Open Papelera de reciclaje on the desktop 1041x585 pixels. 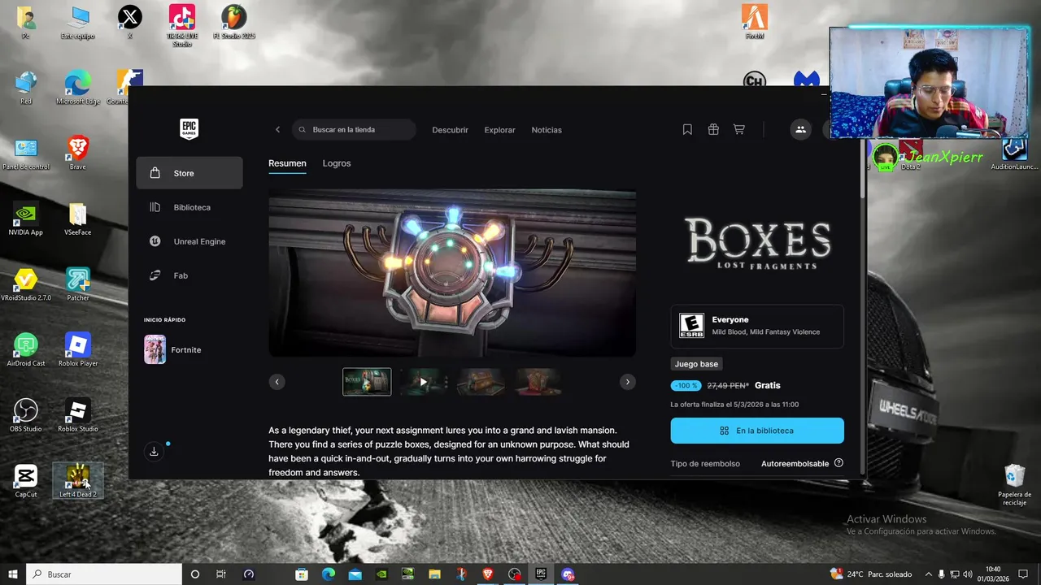coord(1014,485)
